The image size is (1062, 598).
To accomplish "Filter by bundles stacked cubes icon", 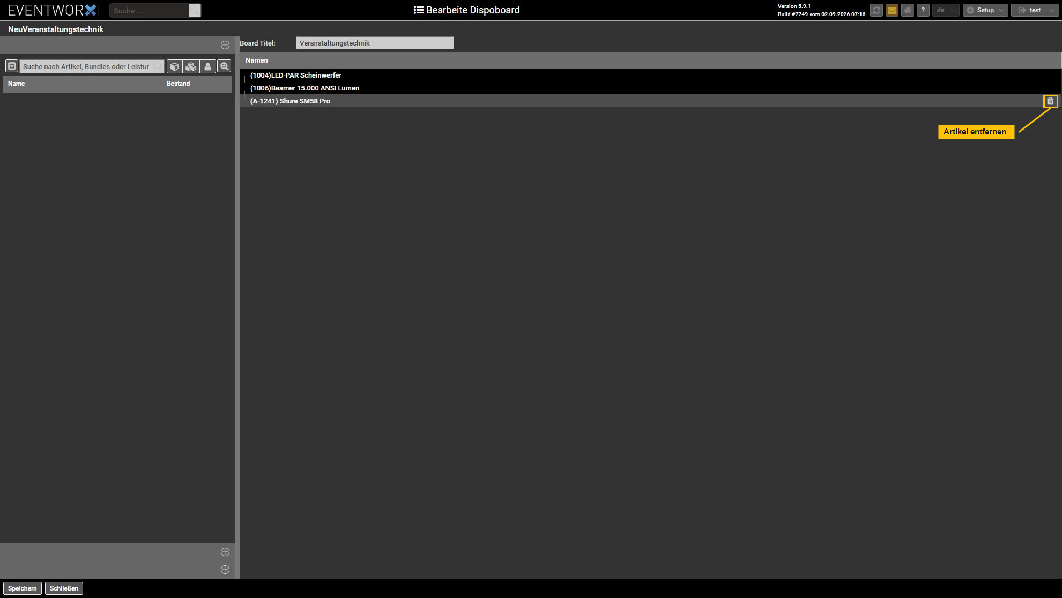I will (191, 66).
